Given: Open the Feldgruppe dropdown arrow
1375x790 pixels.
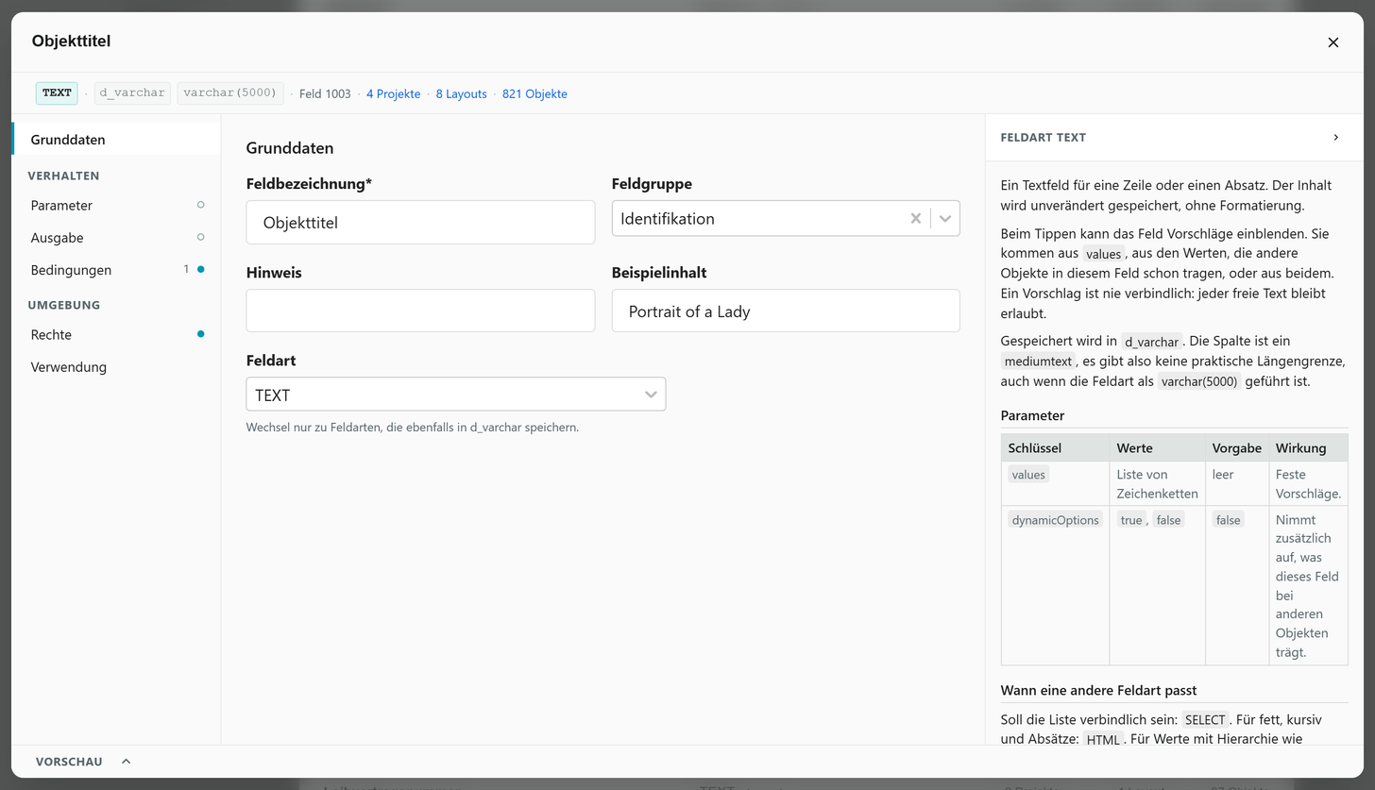Looking at the screenshot, I should click(x=944, y=218).
